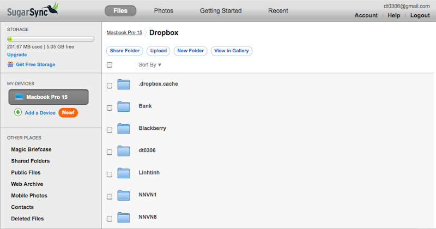Switch to the Photos tab
The height and width of the screenshot is (229, 436).
tap(163, 11)
